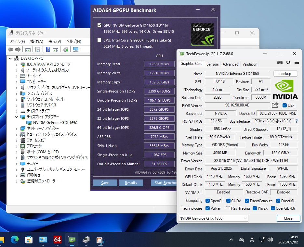Click the blue Help icon in Device Manager toolbar

(48, 49)
